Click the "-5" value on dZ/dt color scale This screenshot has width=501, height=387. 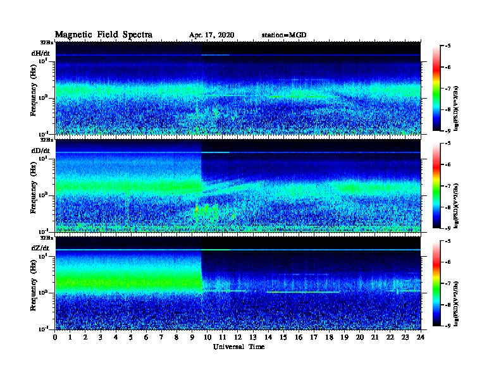pyautogui.click(x=448, y=242)
